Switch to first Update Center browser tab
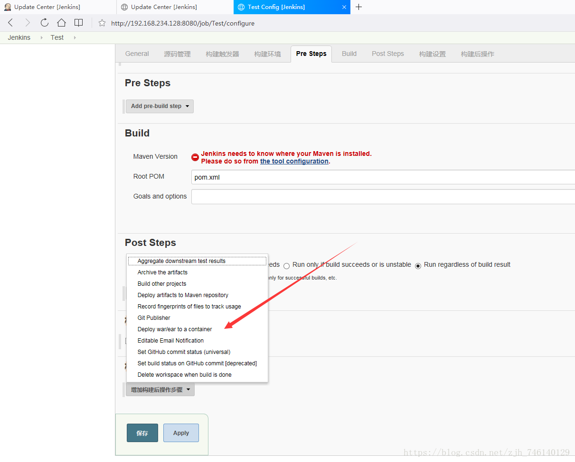The image size is (575, 462). pyautogui.click(x=58, y=7)
